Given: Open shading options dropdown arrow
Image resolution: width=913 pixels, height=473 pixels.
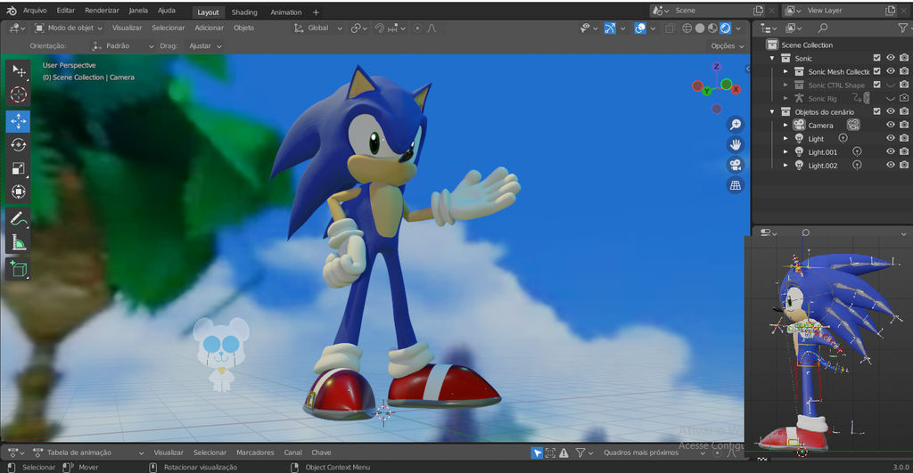Looking at the screenshot, I should click(x=738, y=28).
